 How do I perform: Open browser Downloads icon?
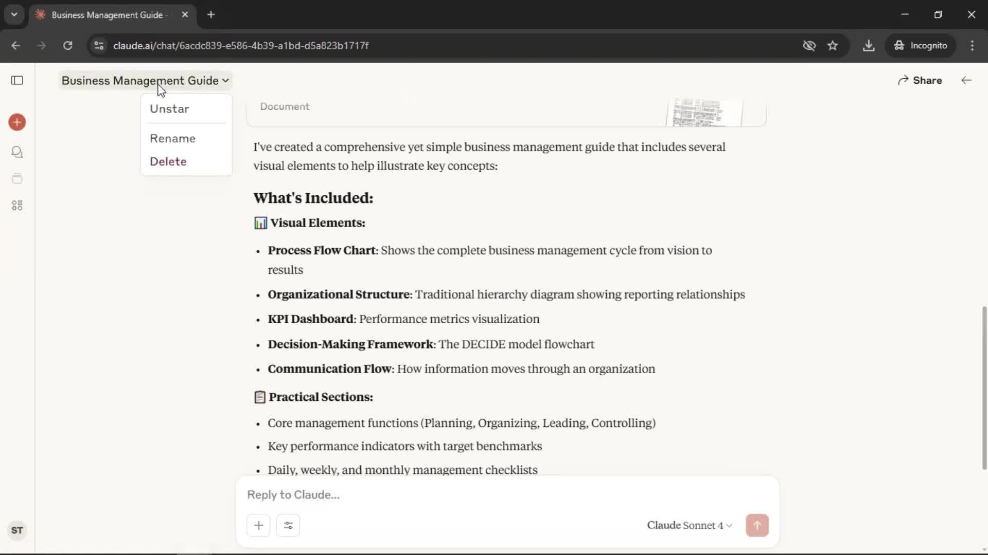click(869, 45)
